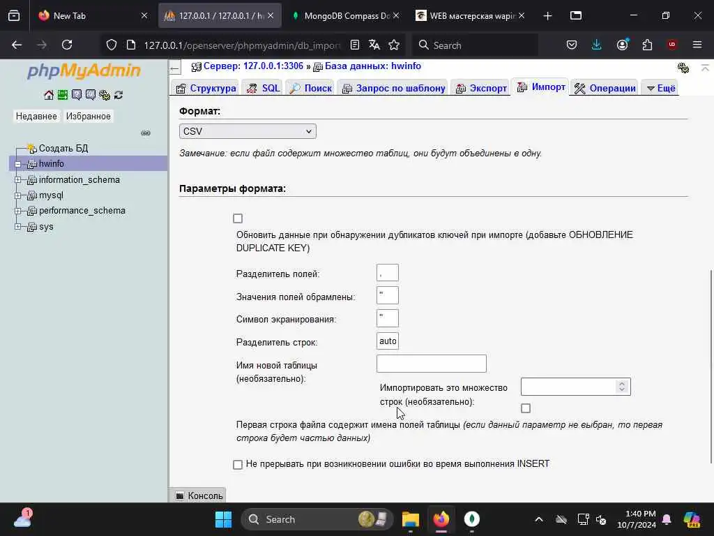Viewport: 714px width, 536px height.
Task: Click MongoDB Compass icon in taskbar
Action: point(472,519)
